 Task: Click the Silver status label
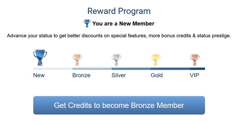[119, 75]
